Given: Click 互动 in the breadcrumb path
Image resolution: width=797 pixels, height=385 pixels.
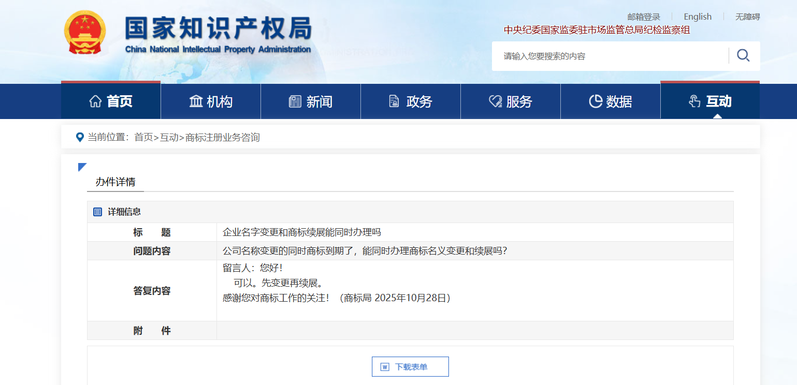Looking at the screenshot, I should 169,137.
